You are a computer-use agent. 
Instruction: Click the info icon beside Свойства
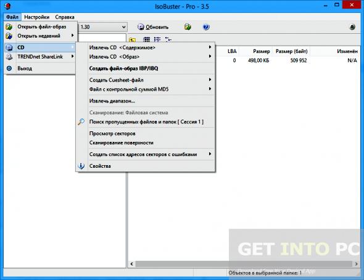point(81,166)
